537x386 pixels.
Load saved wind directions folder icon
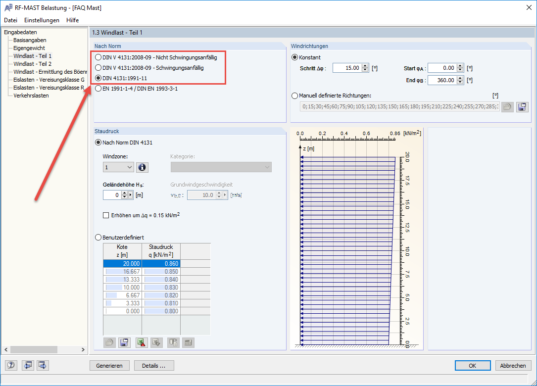[507, 107]
